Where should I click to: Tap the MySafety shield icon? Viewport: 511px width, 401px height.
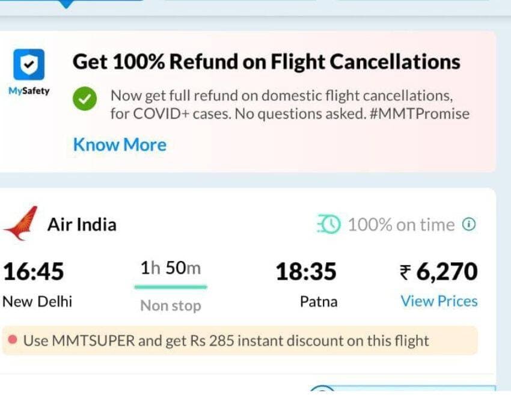click(x=28, y=65)
